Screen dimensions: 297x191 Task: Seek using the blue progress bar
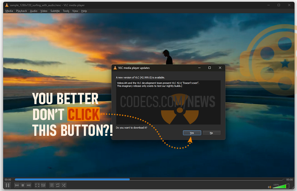[x=149, y=179]
